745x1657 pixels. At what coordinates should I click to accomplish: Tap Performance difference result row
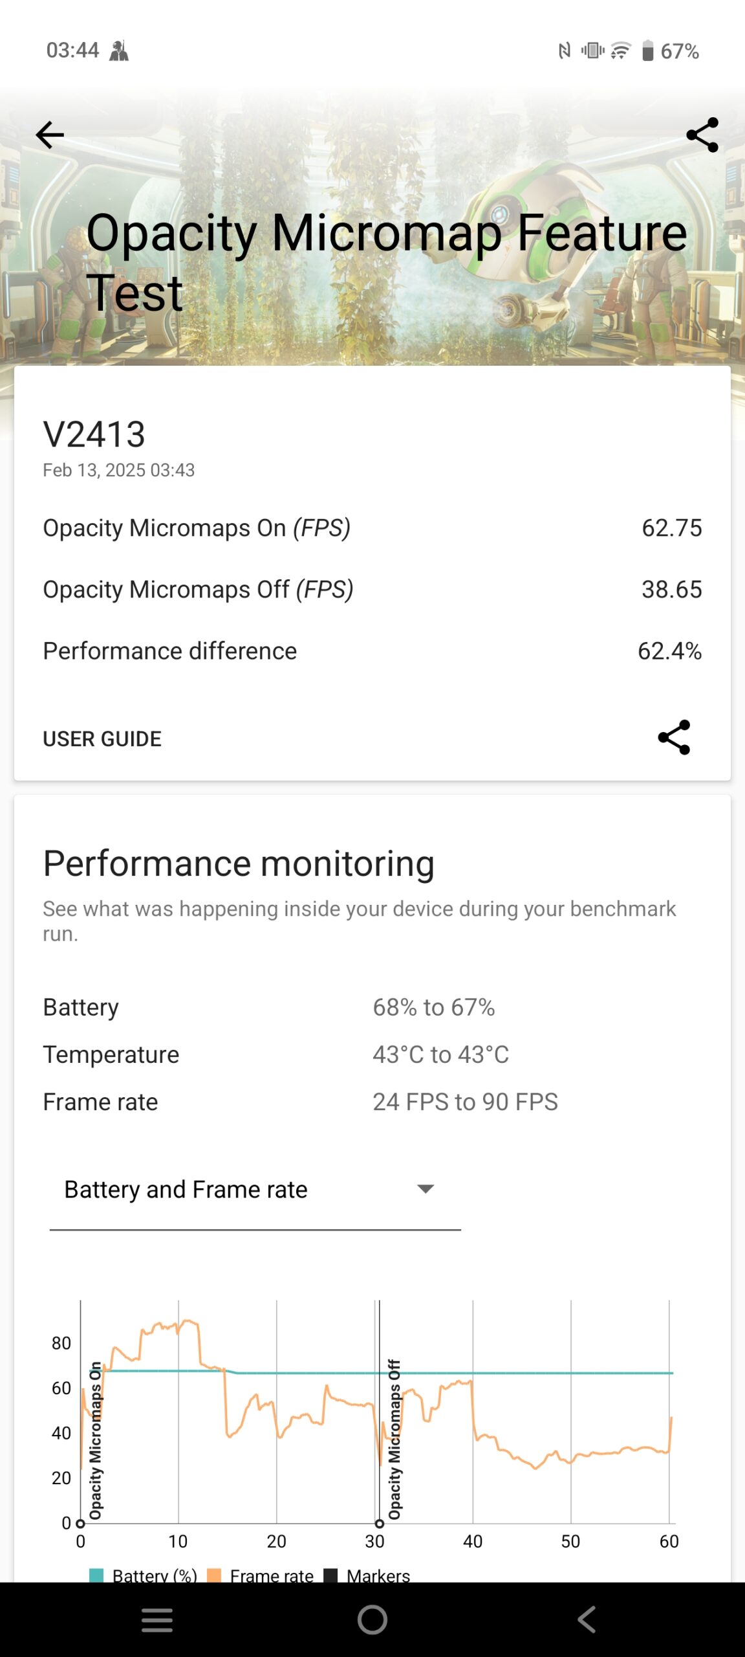[372, 651]
